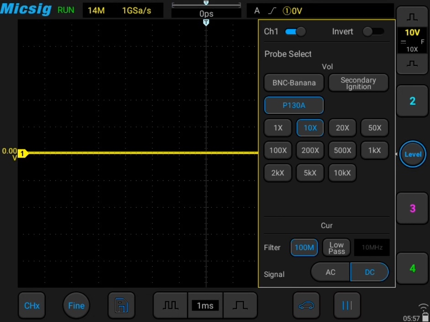Toggle the Ch1 enable switch
The image size is (430, 322).
click(295, 32)
